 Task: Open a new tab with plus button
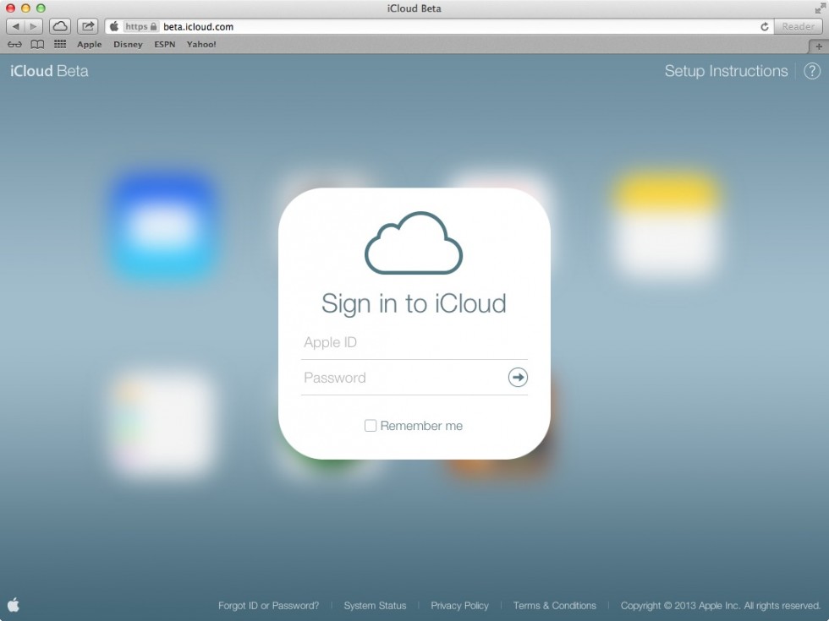pos(819,46)
